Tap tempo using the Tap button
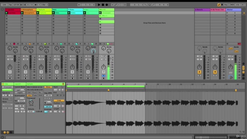 point(10,5)
